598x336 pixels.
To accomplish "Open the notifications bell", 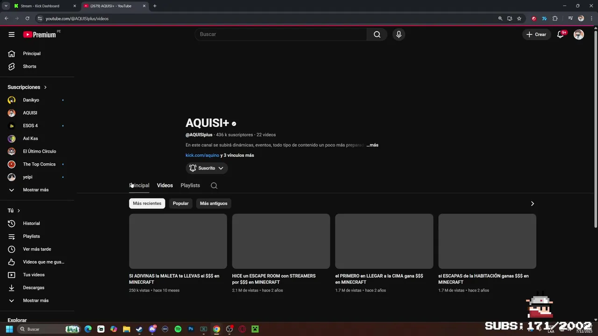I will click(560, 35).
